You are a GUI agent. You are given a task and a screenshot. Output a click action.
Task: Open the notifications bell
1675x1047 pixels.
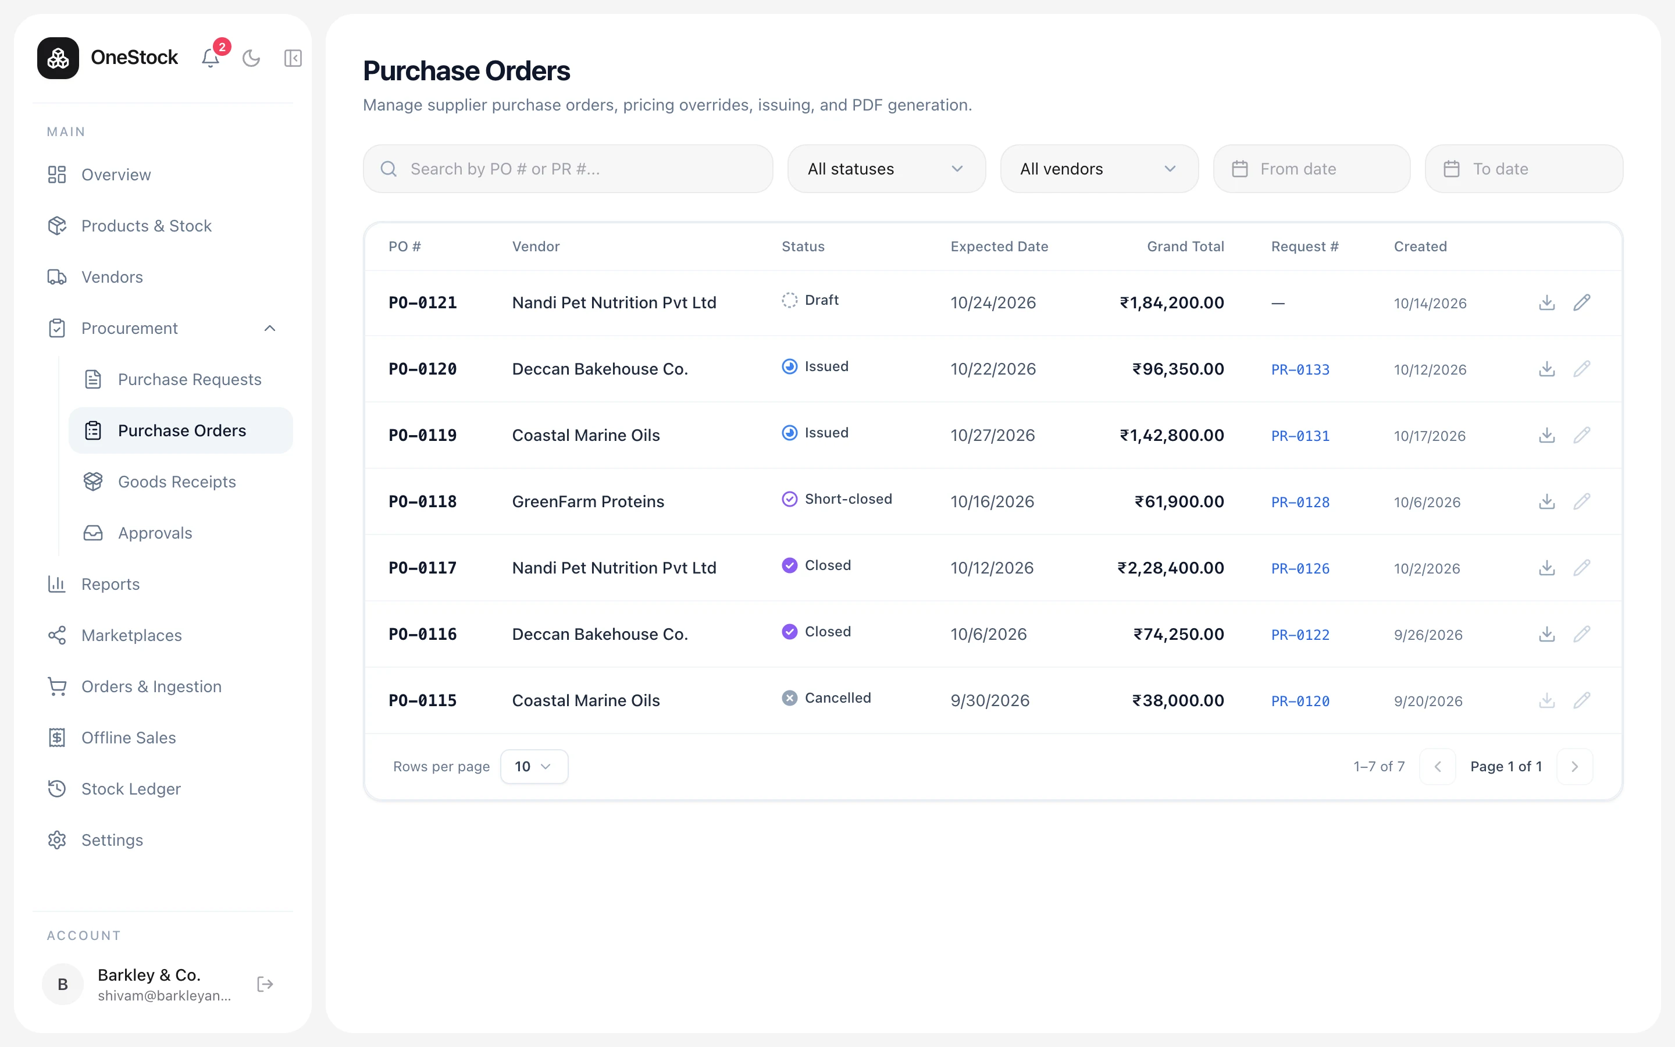pos(211,58)
